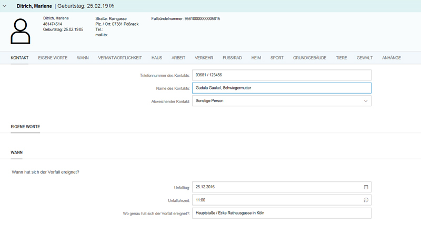
Task: Click the patient avatar icon
Action: click(x=21, y=32)
